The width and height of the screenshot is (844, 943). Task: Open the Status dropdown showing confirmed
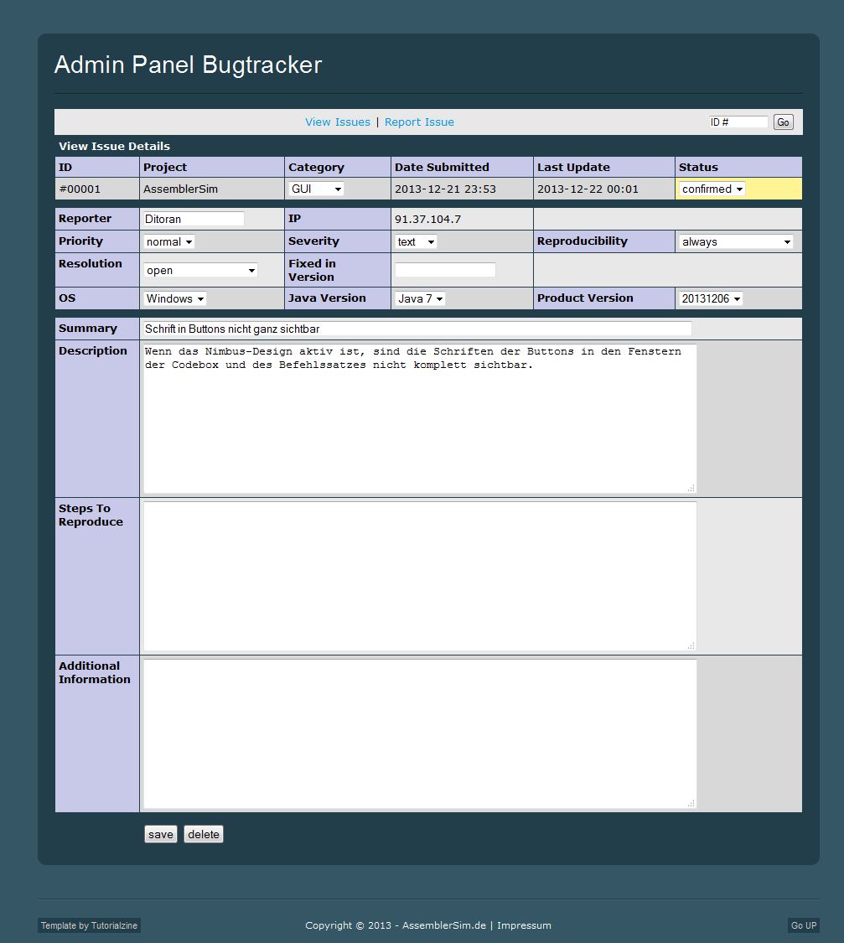710,189
